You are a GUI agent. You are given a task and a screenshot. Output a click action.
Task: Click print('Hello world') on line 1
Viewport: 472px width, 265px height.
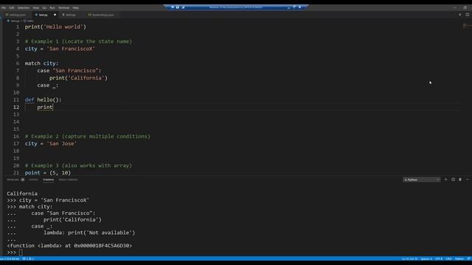click(55, 26)
